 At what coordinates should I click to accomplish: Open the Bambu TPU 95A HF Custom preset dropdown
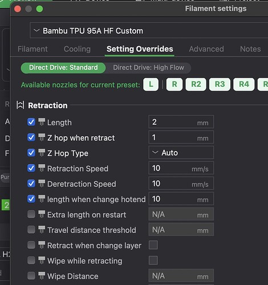(x=149, y=31)
